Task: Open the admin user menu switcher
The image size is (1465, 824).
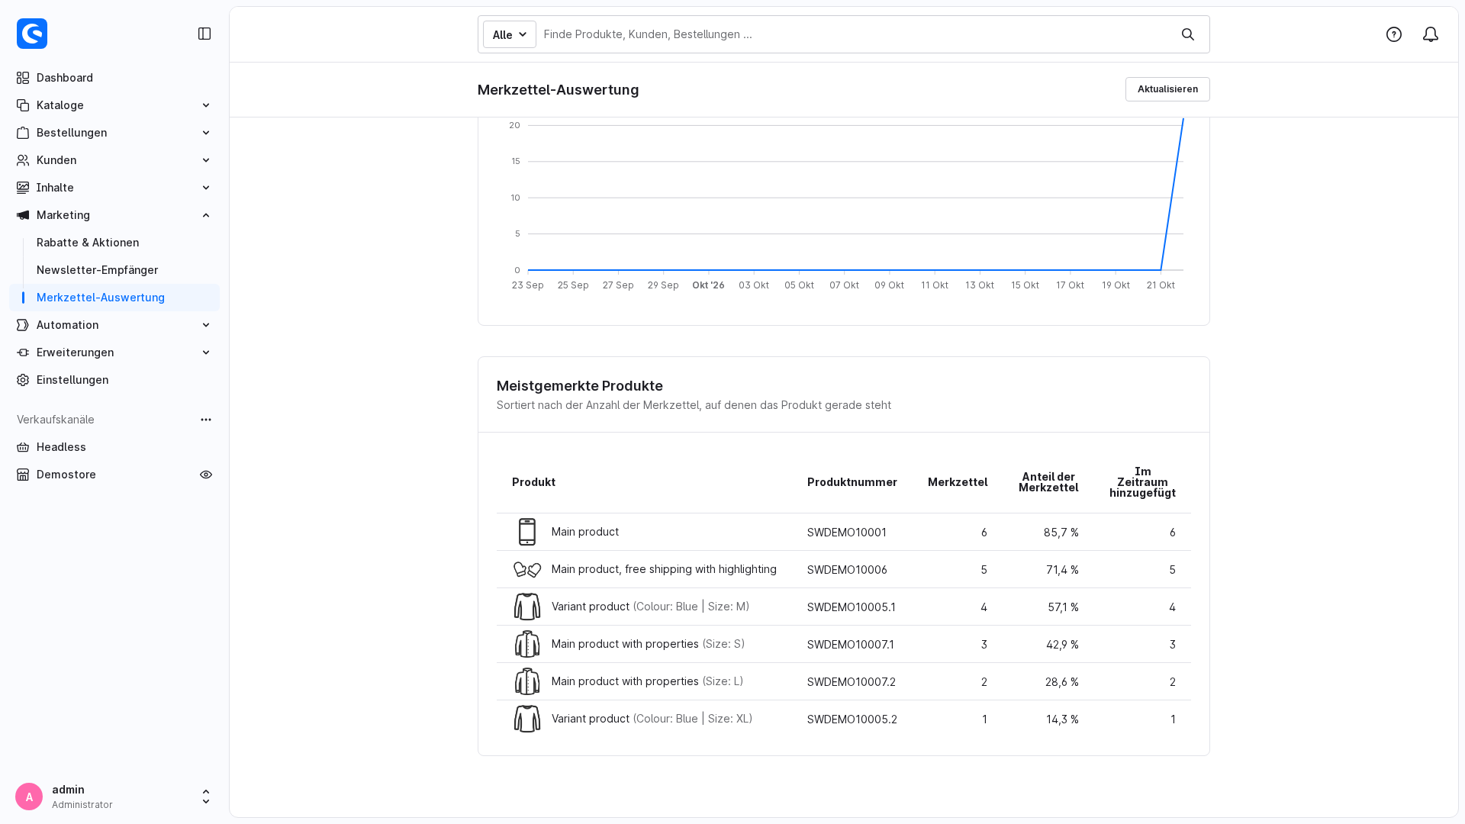Action: (206, 797)
